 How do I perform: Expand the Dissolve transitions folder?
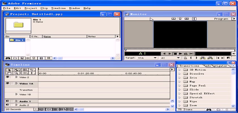pos(180,74)
